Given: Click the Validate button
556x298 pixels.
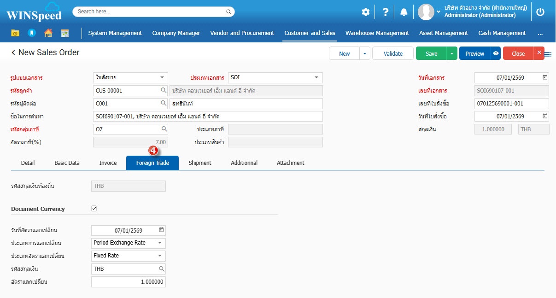Looking at the screenshot, I should coord(393,53).
